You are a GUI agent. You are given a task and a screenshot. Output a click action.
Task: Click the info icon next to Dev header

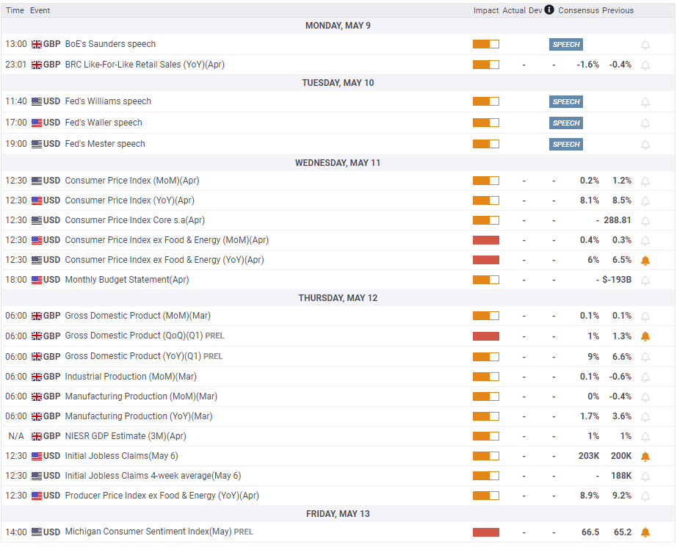pos(549,10)
